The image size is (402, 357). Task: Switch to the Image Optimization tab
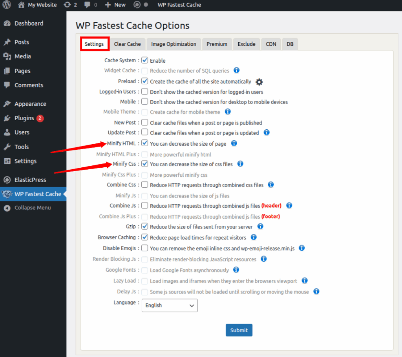point(174,44)
